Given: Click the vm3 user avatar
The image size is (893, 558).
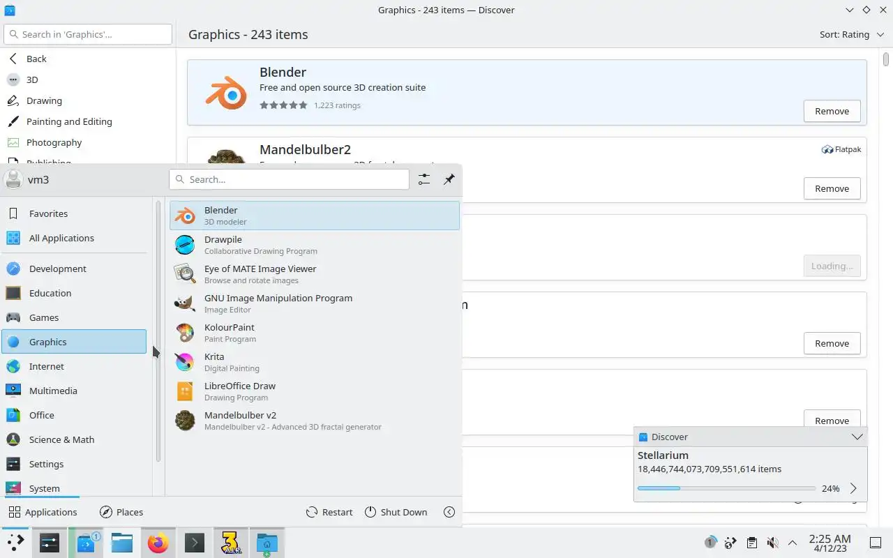Looking at the screenshot, I should pos(13,179).
